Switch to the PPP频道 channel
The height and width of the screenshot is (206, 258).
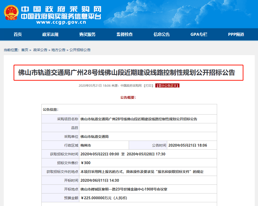236,35
